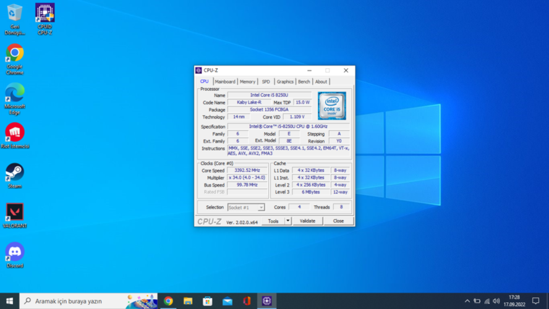Launch the Microsoft Edge desktop shortcut

14,99
